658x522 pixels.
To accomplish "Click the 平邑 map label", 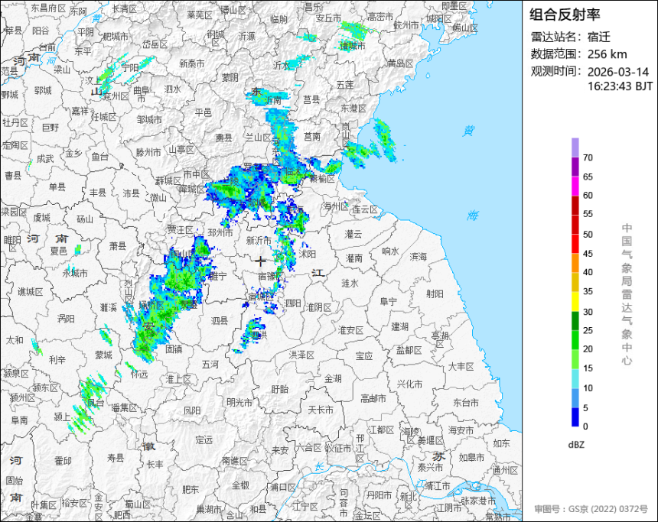I will (x=204, y=112).
